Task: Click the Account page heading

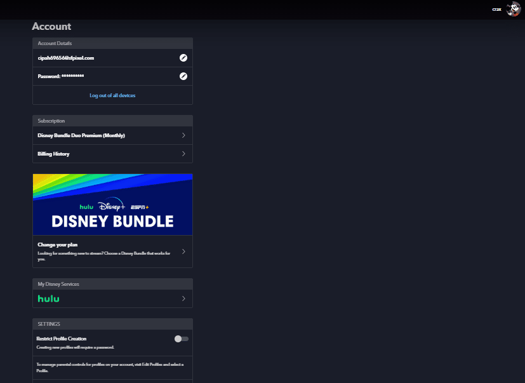Action: tap(51, 27)
